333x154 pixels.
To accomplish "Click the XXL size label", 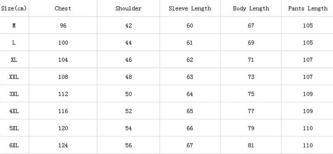I will coord(14,77).
